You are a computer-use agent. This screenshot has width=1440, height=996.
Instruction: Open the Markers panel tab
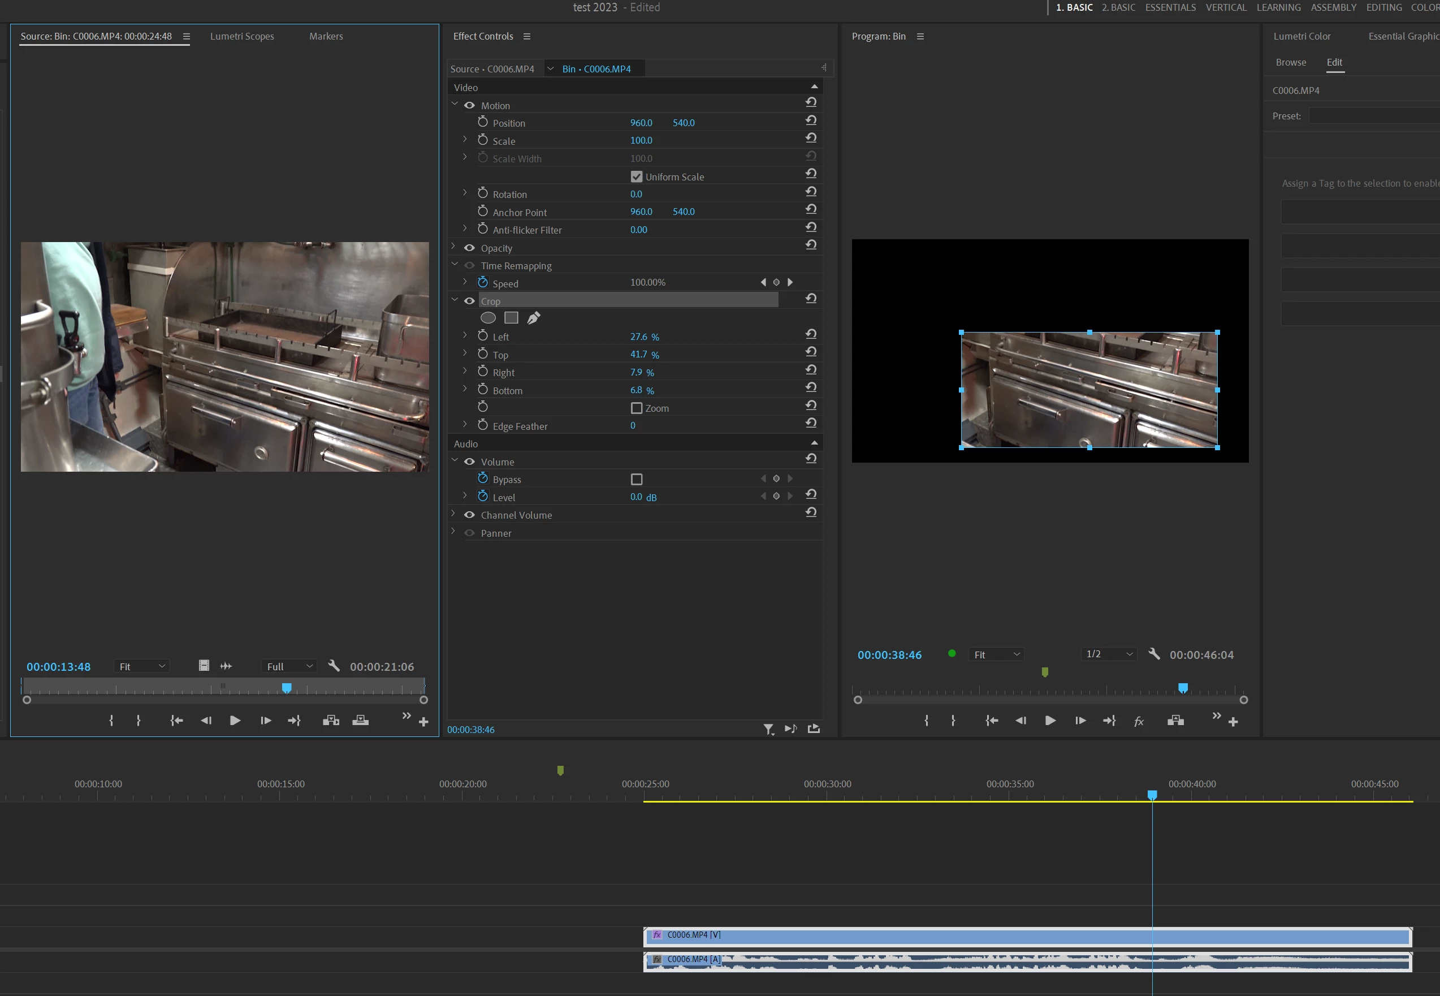tap(326, 36)
